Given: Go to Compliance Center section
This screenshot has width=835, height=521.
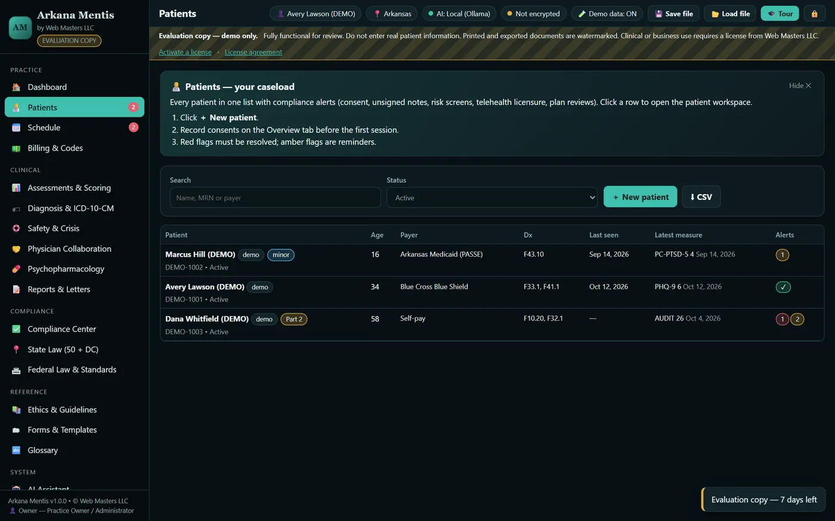Looking at the screenshot, I should [75, 329].
